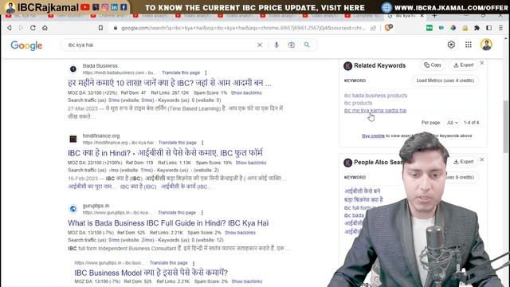The height and width of the screenshot is (287, 510).
Task: Toggle the browser sidebar panel icon
Action: point(488,28)
